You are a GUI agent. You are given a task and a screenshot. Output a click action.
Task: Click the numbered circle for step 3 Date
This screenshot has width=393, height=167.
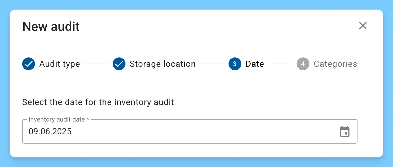tap(235, 64)
